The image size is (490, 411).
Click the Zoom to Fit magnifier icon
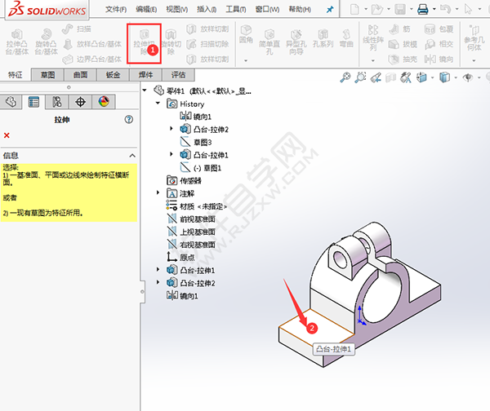345,77
